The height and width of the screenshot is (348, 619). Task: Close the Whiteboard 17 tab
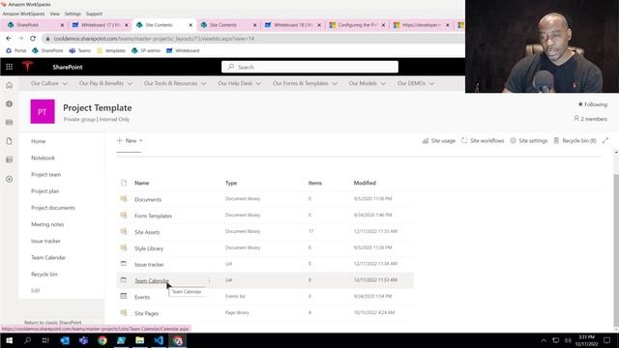(x=127, y=25)
